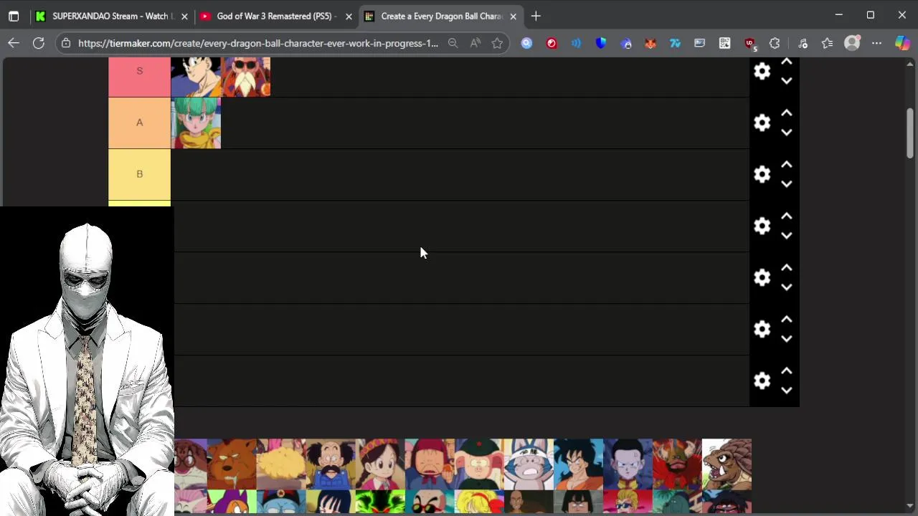Move the A tier row down

(x=787, y=133)
